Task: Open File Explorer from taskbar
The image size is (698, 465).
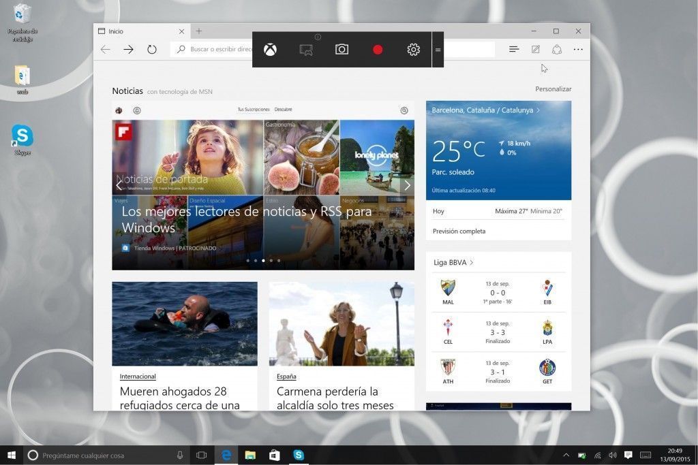Action: point(250,455)
